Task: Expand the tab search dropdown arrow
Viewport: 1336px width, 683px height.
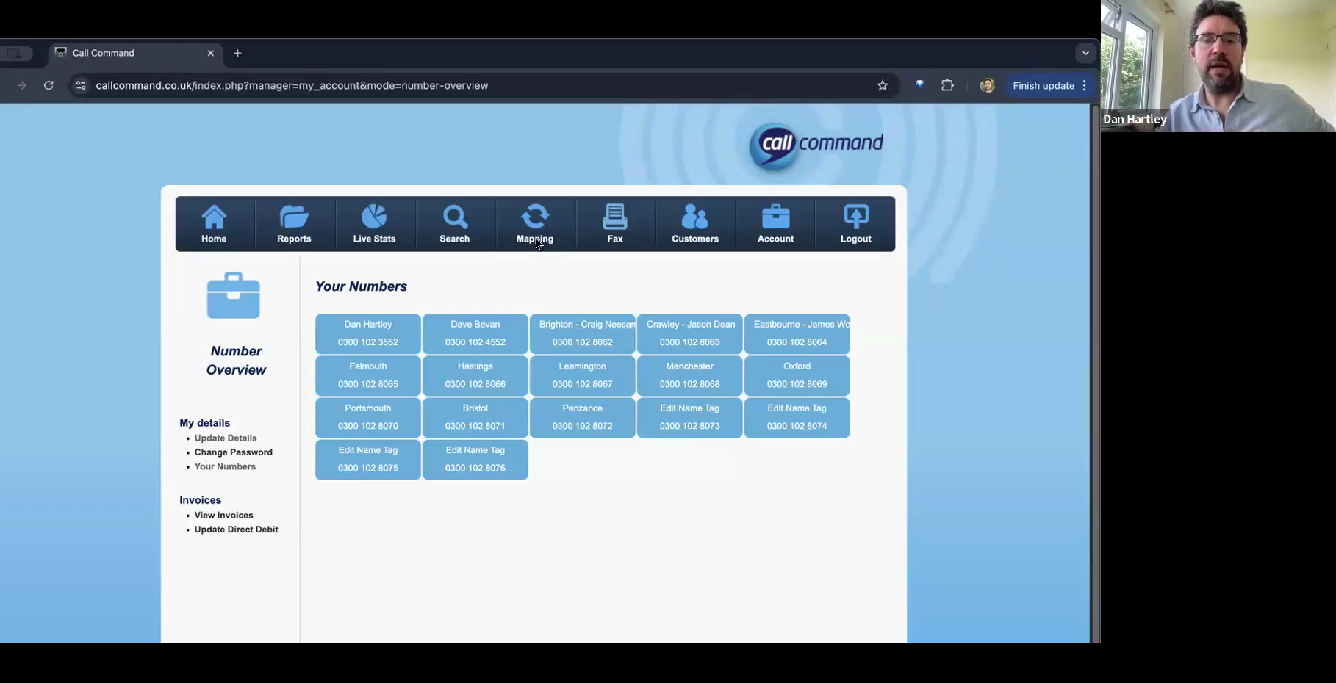Action: pos(1085,53)
